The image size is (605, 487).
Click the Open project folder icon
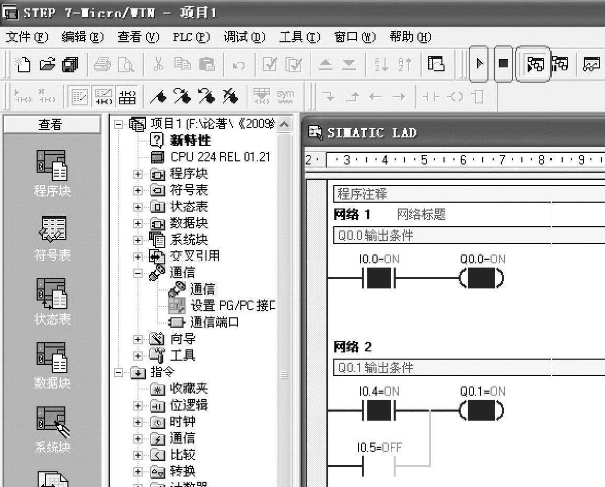click(x=47, y=64)
